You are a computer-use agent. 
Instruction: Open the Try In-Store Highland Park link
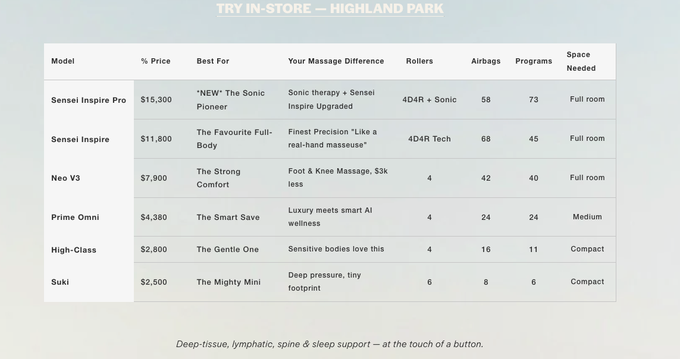(330, 9)
